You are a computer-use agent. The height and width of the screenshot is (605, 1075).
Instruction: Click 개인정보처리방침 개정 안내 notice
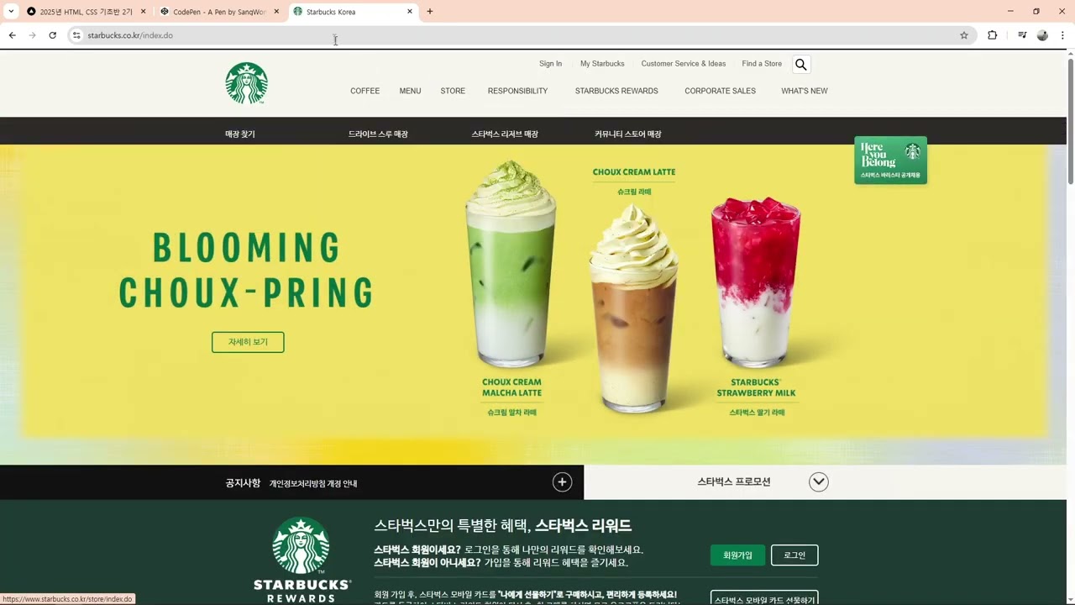(313, 484)
